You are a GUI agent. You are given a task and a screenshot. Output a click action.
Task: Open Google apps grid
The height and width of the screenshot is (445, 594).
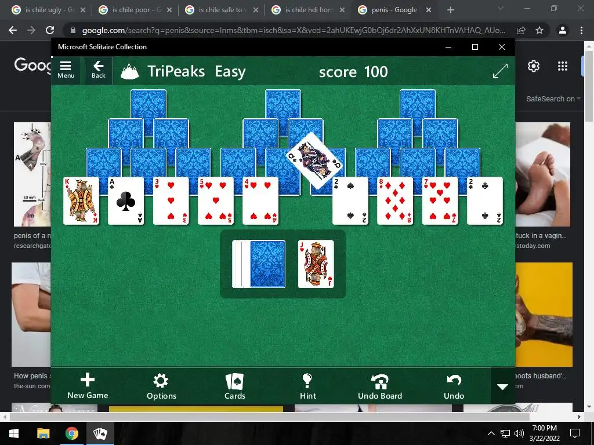[563, 66]
